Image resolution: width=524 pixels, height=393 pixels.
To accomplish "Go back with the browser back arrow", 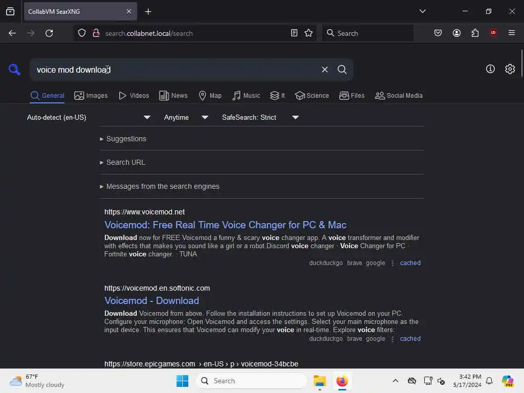I will point(12,33).
